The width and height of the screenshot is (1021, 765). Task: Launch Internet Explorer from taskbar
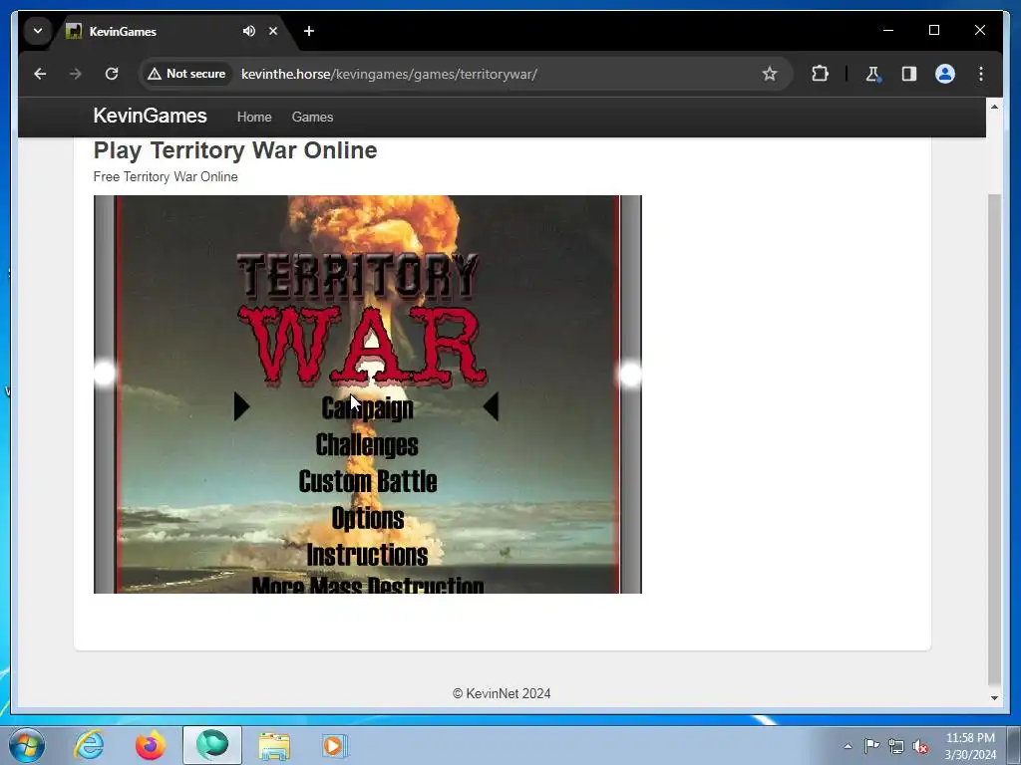click(89, 745)
